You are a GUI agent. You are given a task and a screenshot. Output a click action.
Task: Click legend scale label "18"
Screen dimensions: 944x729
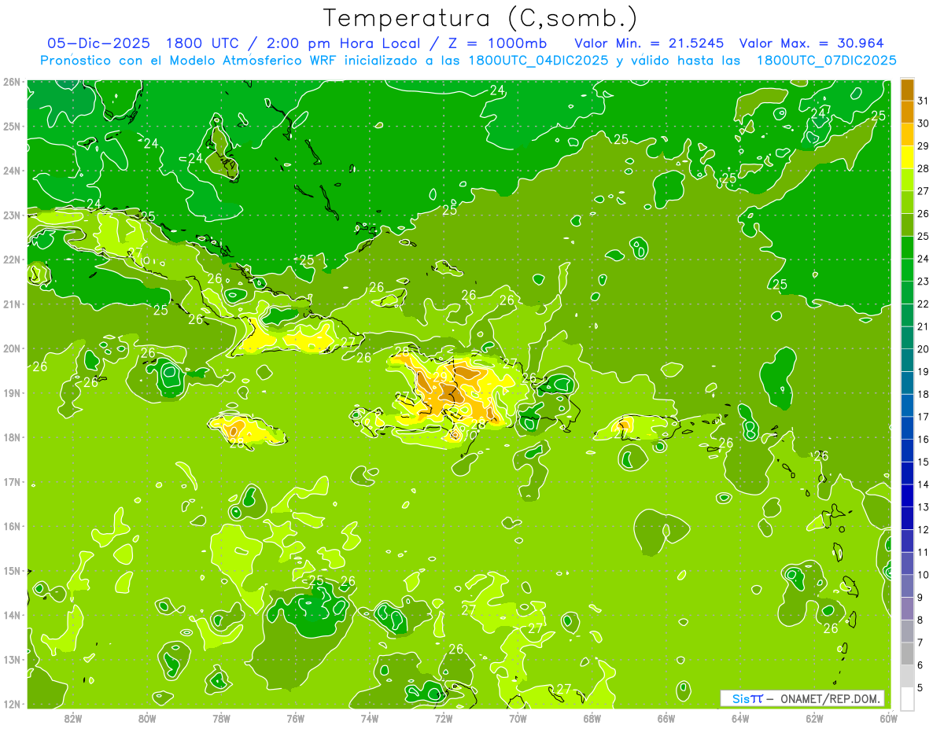coord(924,394)
